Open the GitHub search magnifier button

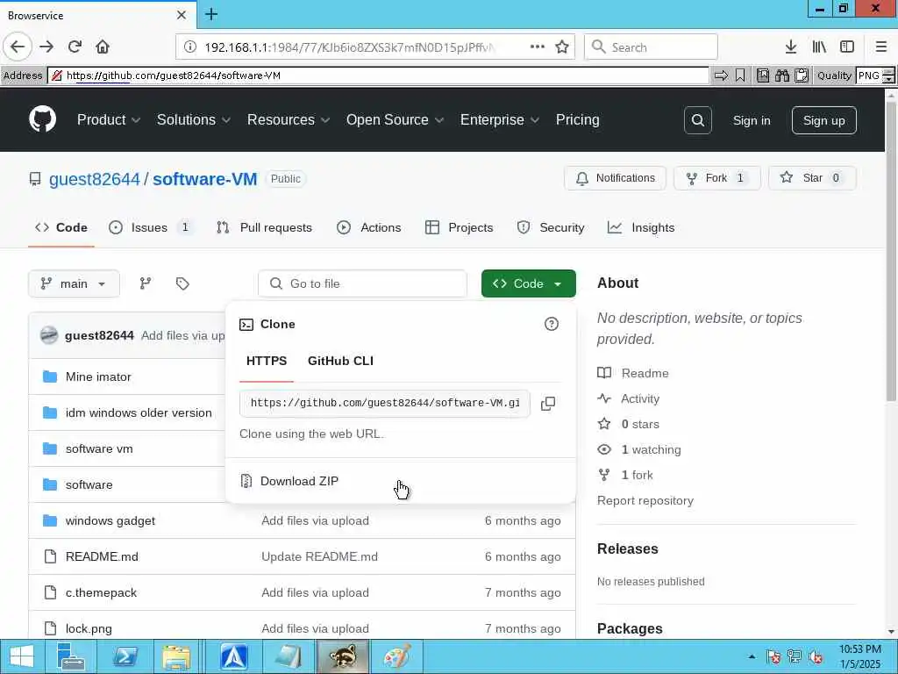(x=697, y=120)
